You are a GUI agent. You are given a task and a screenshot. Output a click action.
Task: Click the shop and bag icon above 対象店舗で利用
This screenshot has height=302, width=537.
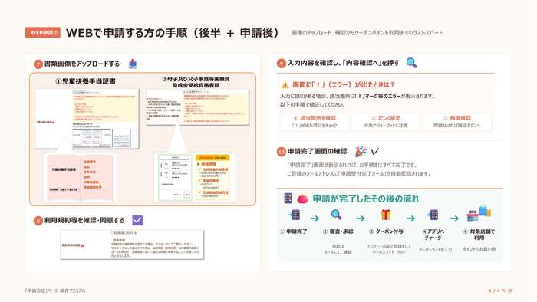click(479, 213)
